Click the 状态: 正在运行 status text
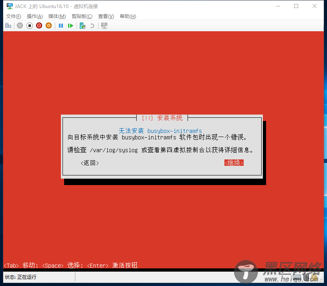This screenshot has height=286, width=327. click(x=20, y=277)
